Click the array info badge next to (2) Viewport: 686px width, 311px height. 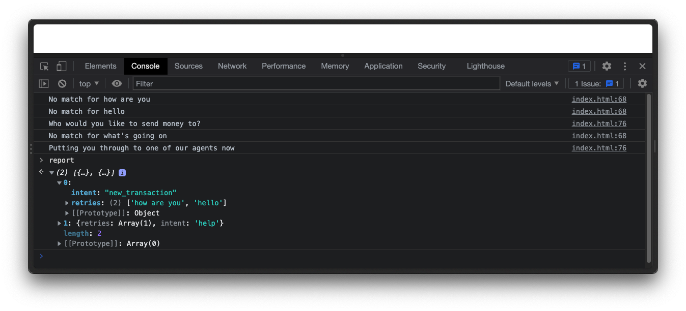click(122, 173)
